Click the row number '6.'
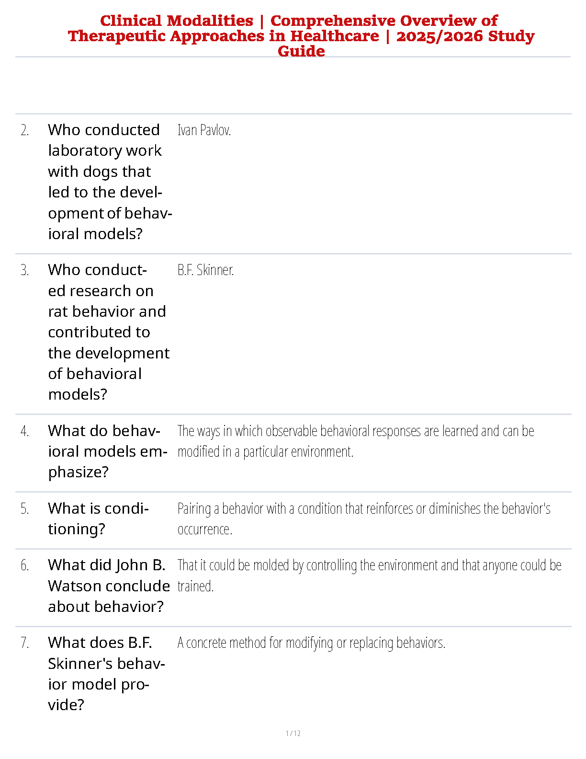Image resolution: width=586 pixels, height=759 pixels. (25, 565)
